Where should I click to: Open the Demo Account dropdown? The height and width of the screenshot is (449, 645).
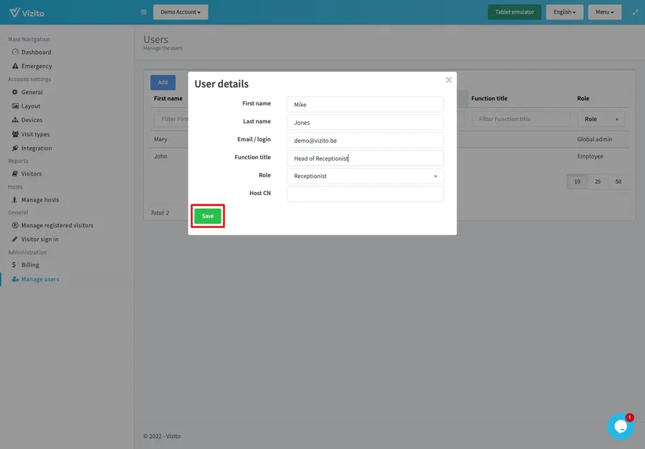[x=181, y=12]
